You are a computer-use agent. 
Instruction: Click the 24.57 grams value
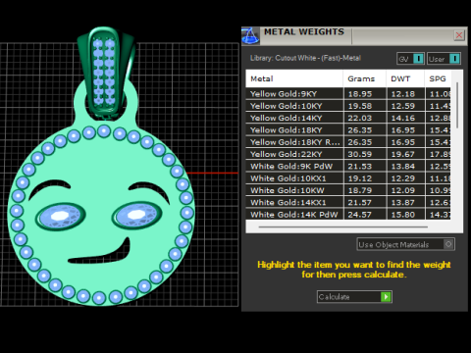[x=360, y=215]
